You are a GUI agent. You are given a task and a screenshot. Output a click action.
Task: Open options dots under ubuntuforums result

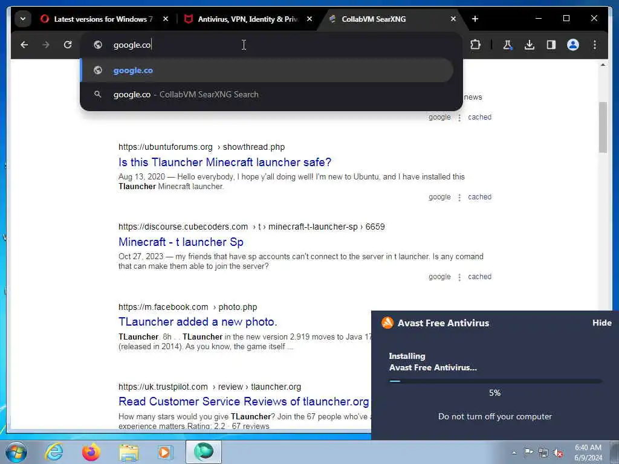click(x=459, y=198)
